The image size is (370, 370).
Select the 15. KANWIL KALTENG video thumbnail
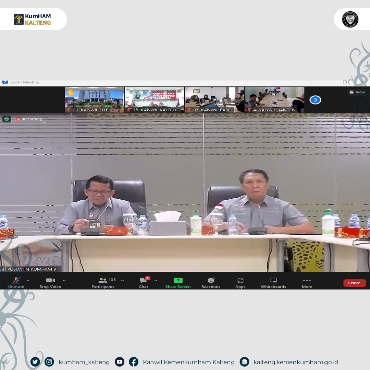[155, 100]
